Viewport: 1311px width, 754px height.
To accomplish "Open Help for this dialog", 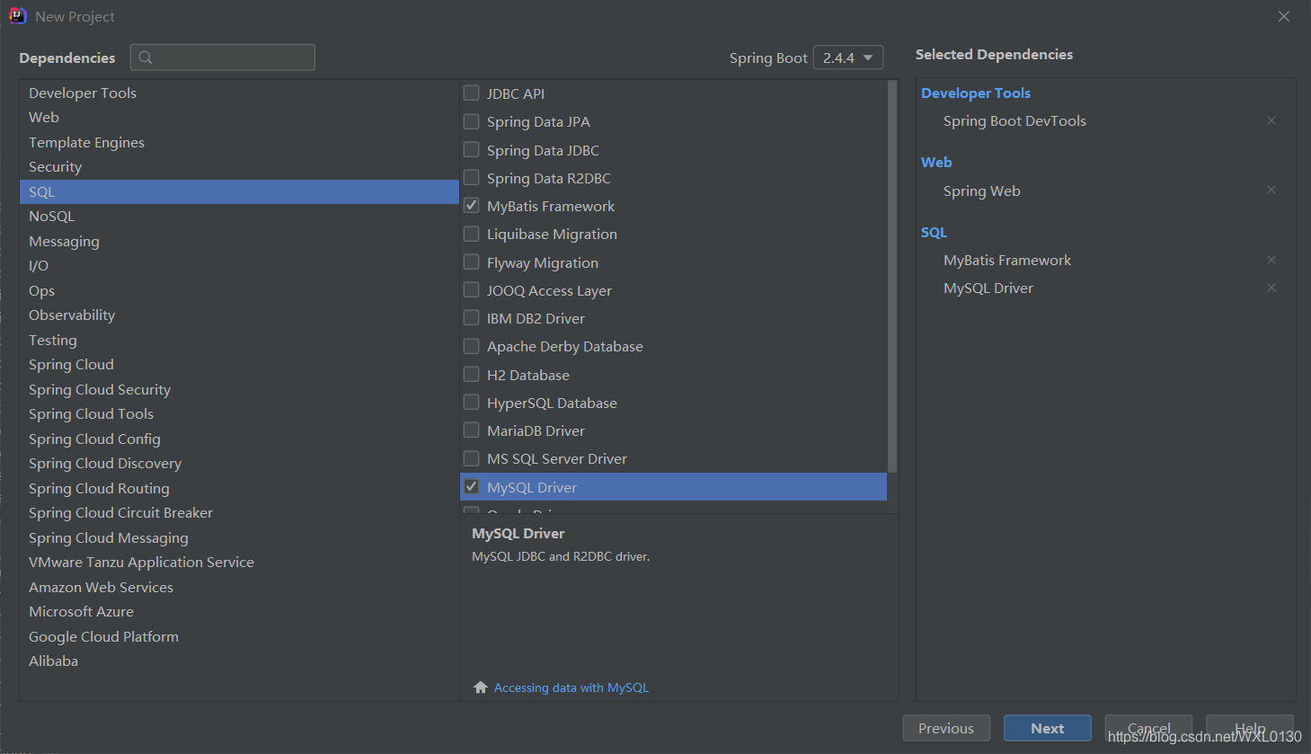I will coord(1249,728).
